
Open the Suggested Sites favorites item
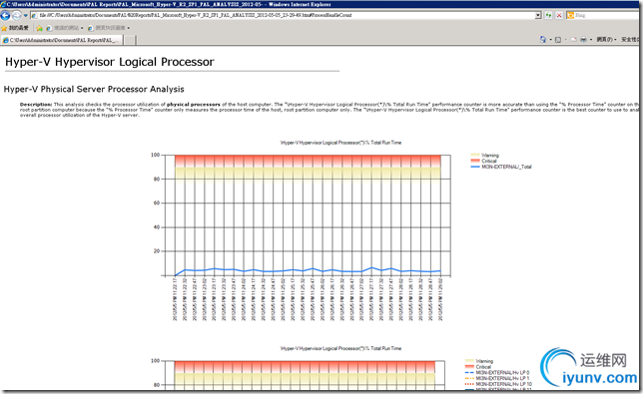tap(65, 28)
